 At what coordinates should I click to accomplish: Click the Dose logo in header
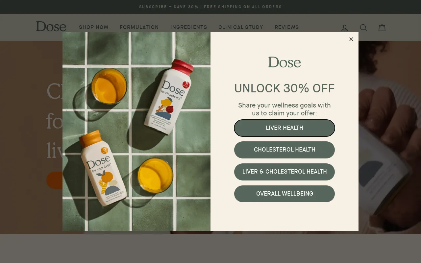51,27
